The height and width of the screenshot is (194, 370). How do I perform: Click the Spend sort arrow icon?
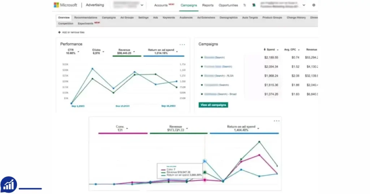[x=264, y=49]
